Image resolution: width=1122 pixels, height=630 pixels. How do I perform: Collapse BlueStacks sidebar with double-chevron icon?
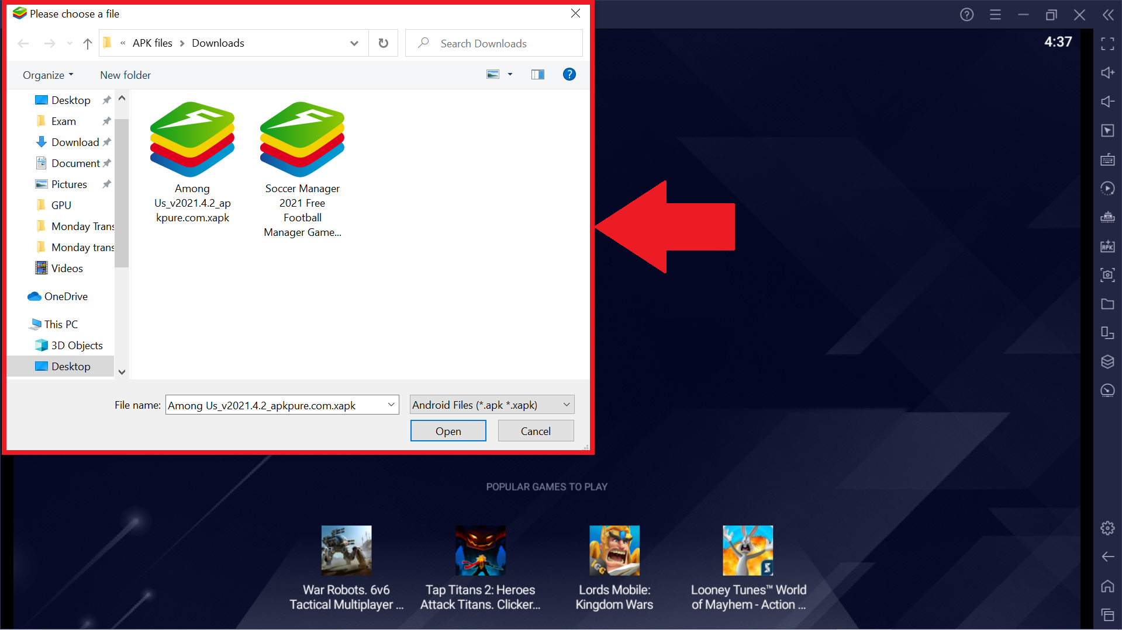point(1108,15)
